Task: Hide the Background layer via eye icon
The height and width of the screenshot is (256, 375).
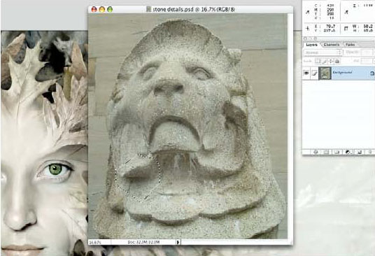Action: (306, 73)
